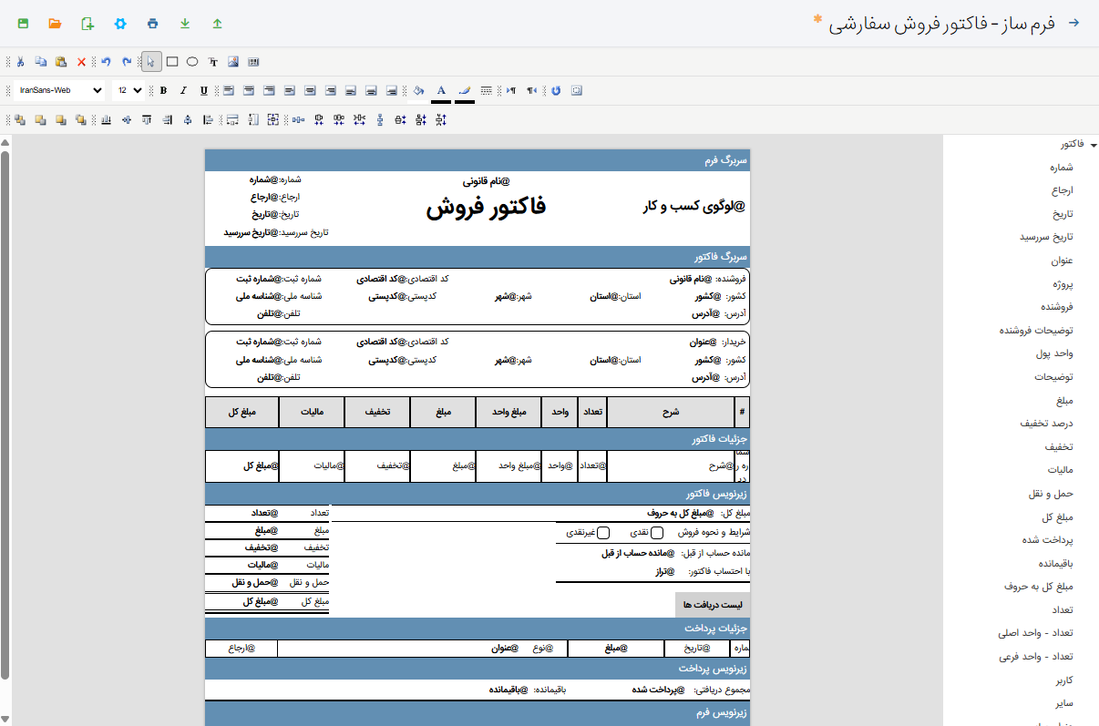1099x726 pixels.
Task: Click the green download arrow icon
Action: point(185,23)
